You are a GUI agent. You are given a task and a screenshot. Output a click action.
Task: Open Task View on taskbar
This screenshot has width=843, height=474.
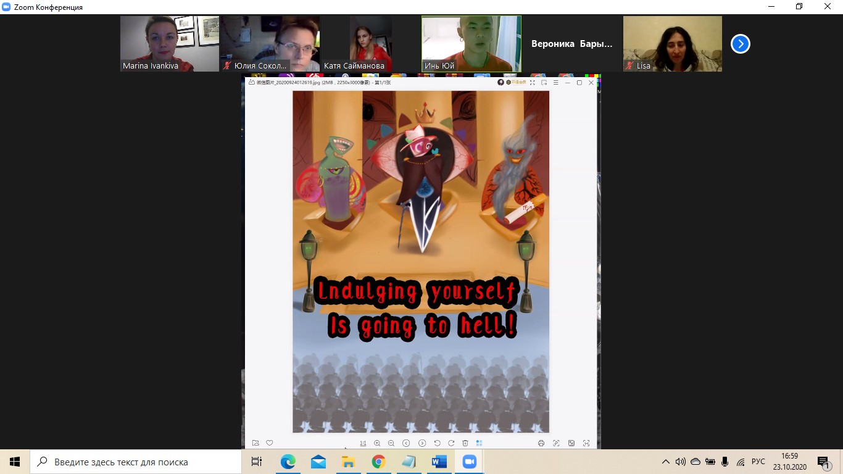click(257, 462)
